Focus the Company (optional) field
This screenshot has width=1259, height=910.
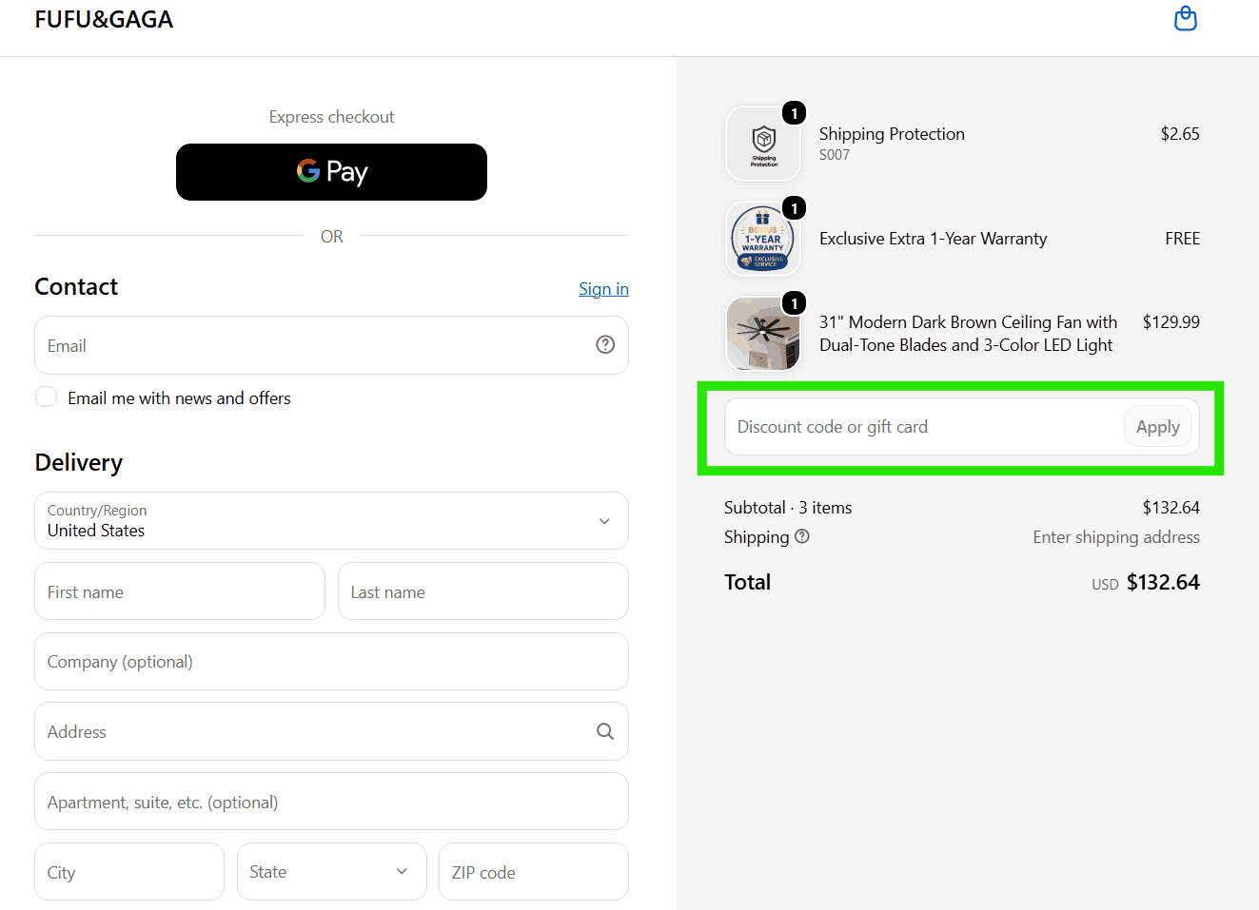pos(331,661)
